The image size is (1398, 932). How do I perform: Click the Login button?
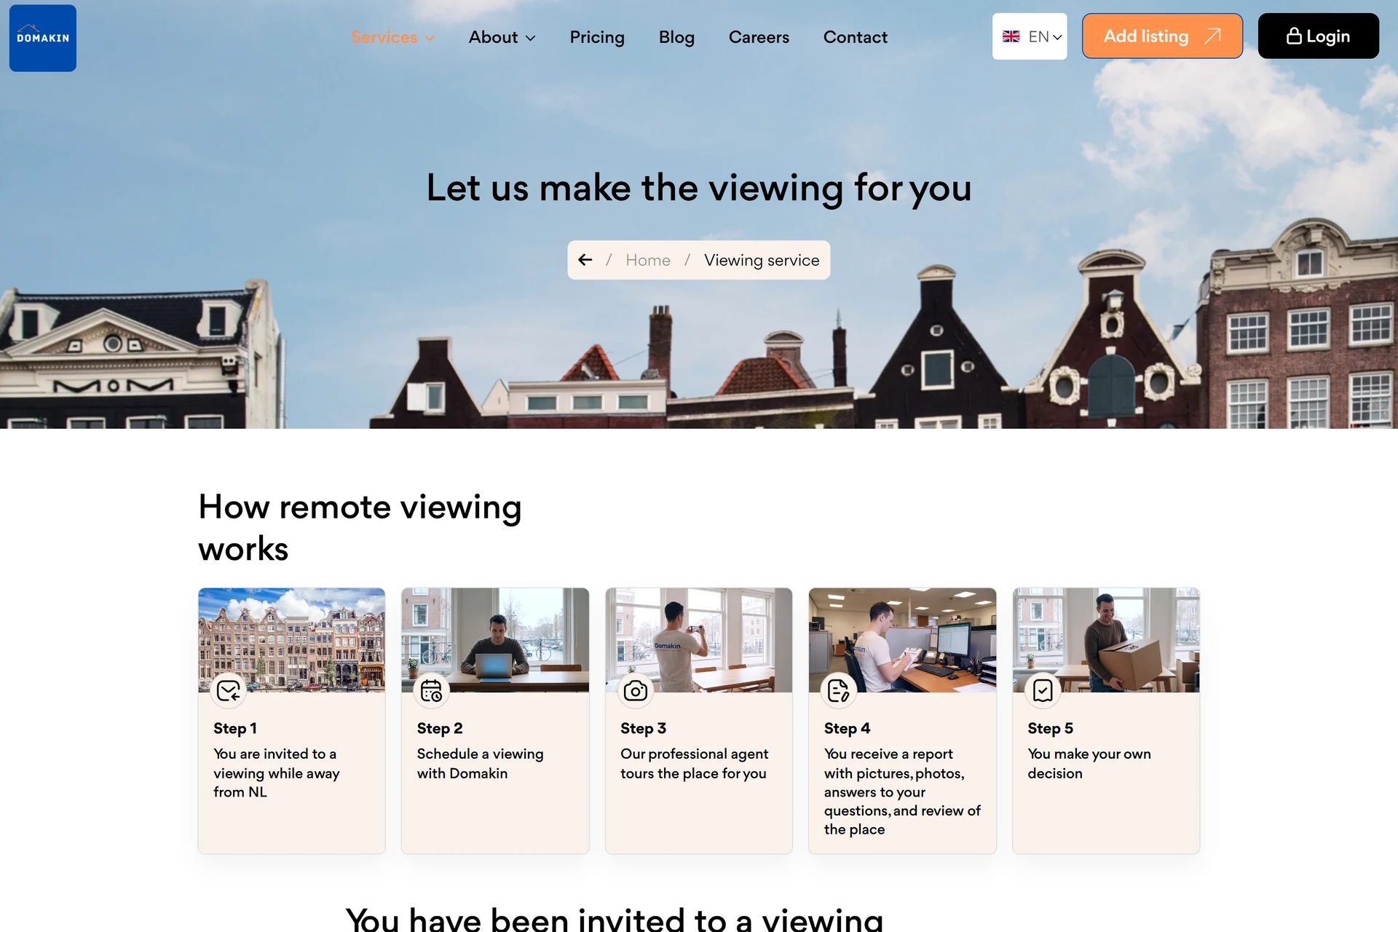[x=1318, y=36]
